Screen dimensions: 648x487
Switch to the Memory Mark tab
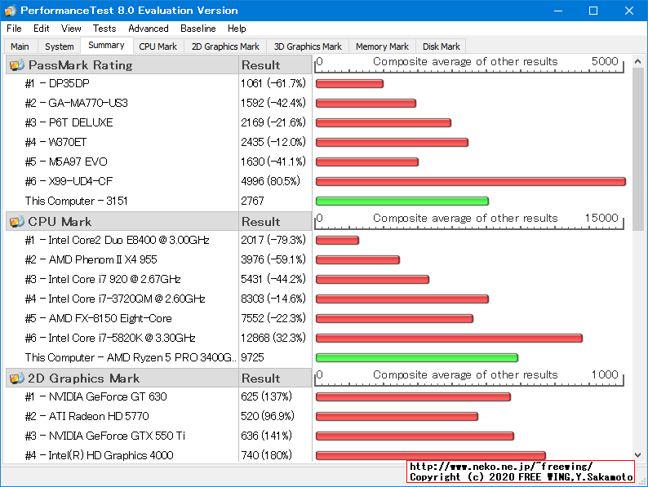(382, 46)
